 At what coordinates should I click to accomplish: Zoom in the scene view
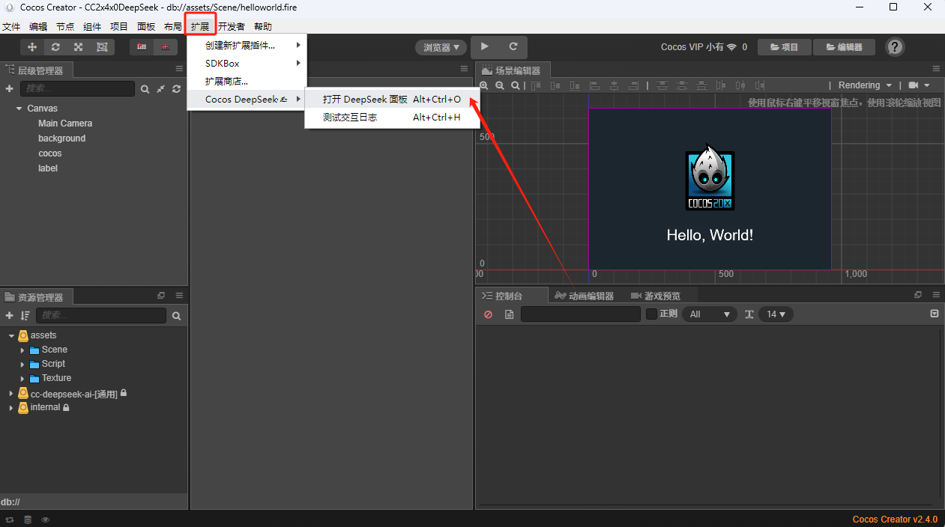click(484, 85)
